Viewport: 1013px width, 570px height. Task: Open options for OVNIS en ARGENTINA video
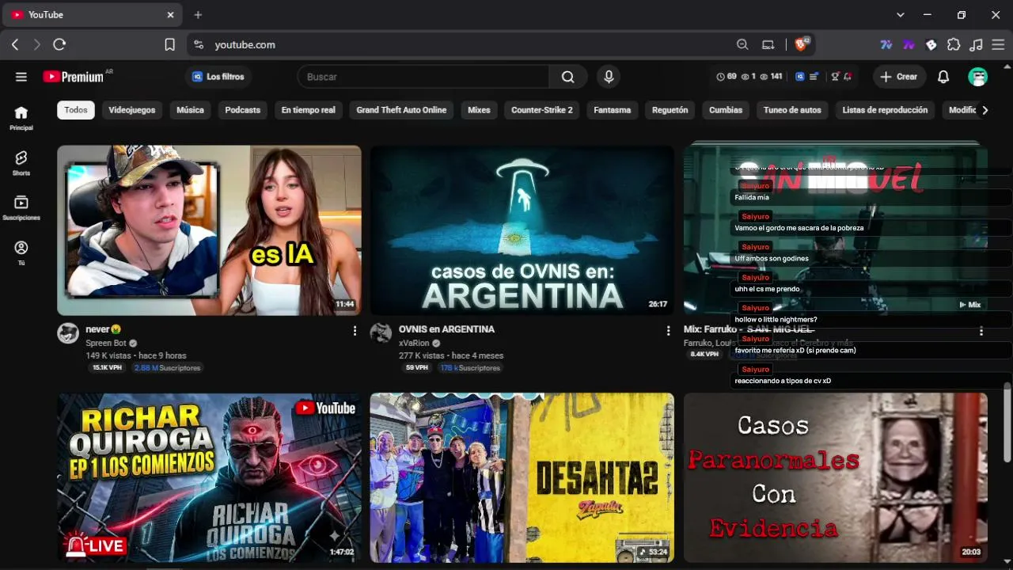[x=668, y=331]
